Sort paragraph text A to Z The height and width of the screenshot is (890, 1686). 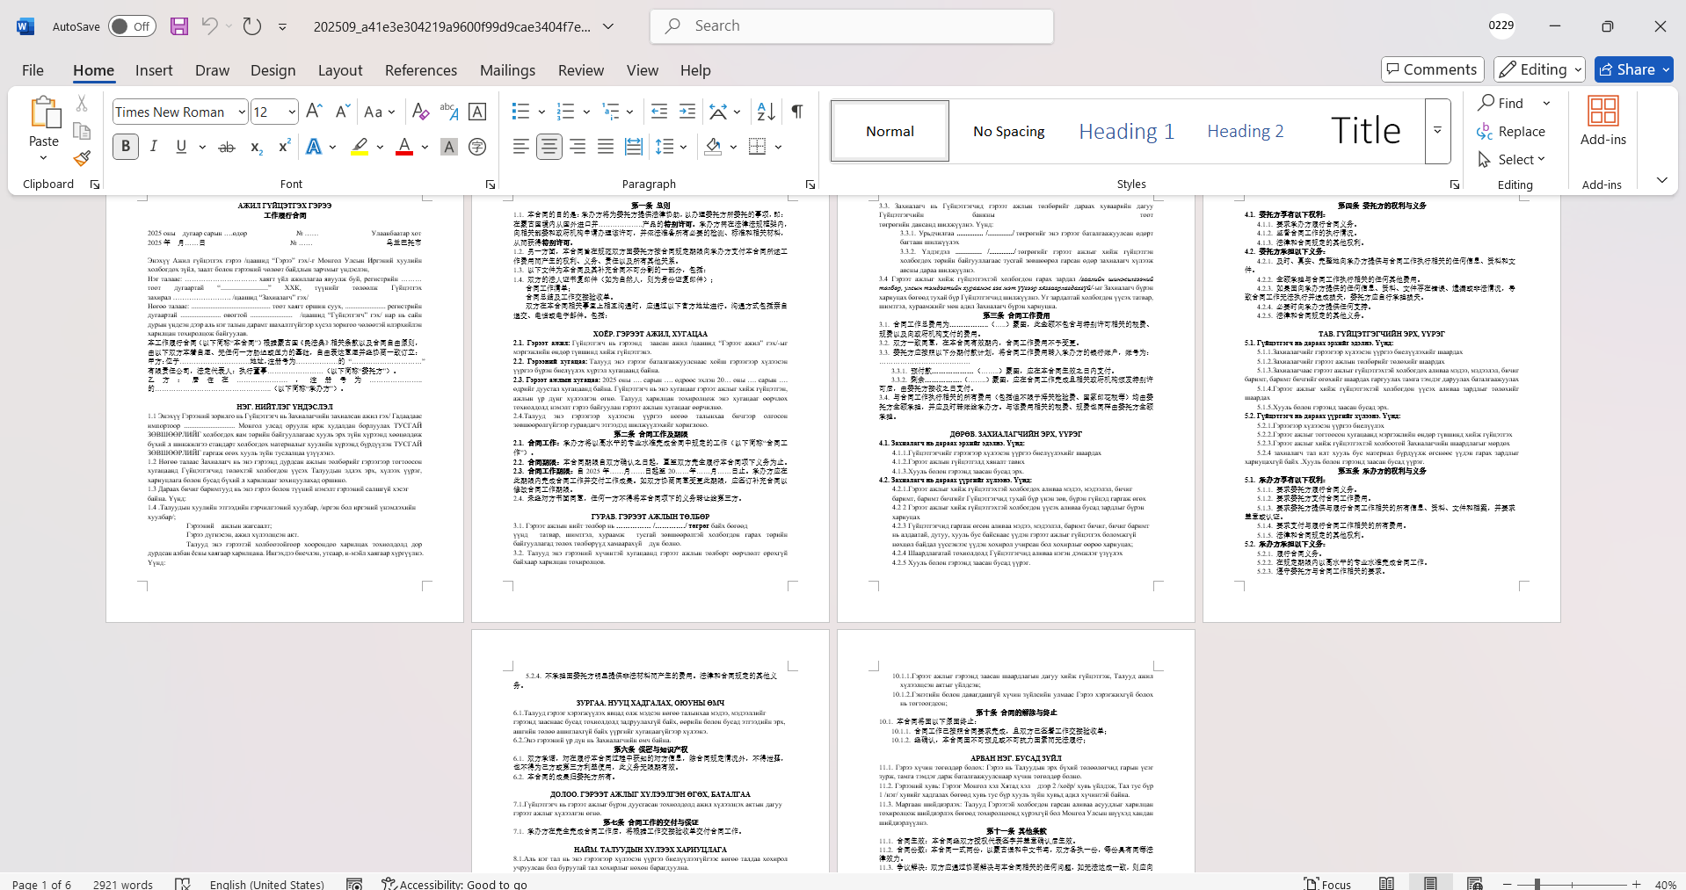tap(766, 112)
